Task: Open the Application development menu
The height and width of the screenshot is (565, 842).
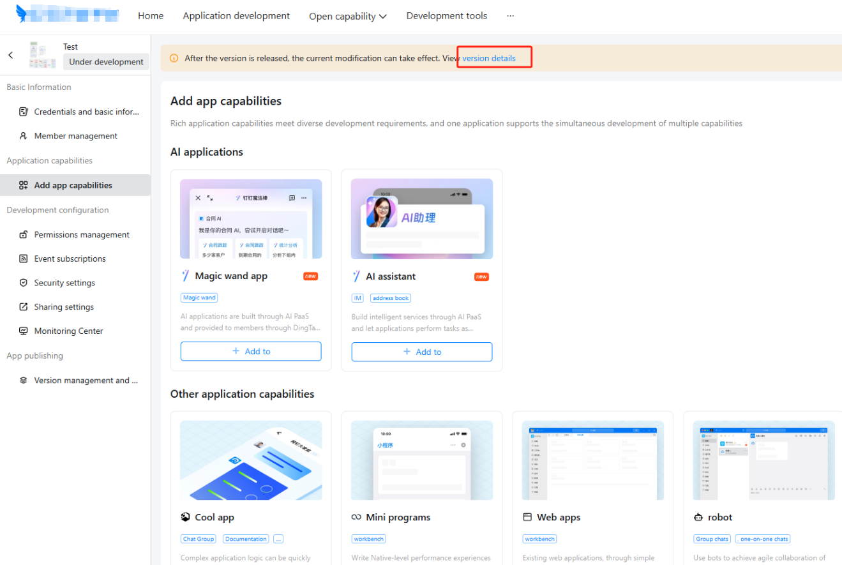Action: (x=236, y=16)
